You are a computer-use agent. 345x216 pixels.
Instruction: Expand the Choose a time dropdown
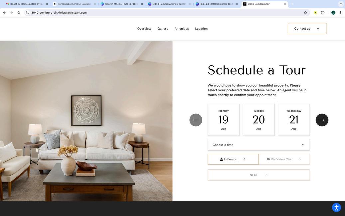pyautogui.click(x=259, y=145)
